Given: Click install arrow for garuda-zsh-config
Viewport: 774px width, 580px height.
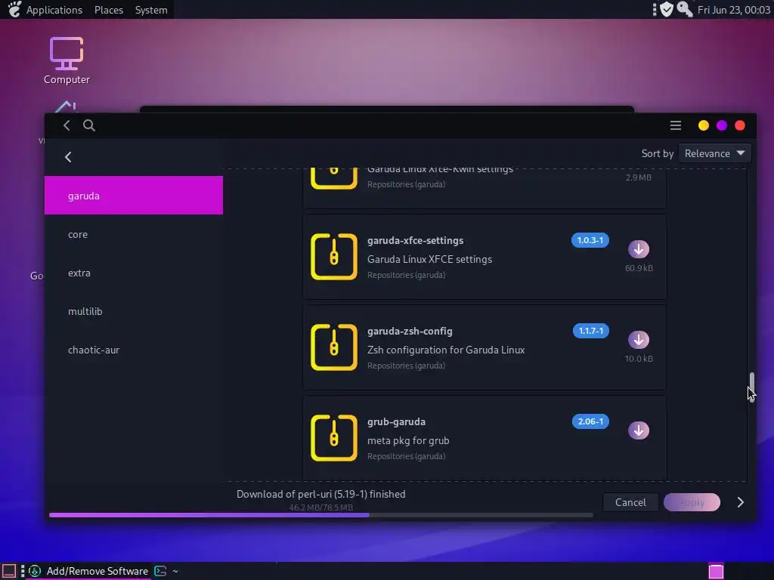Looking at the screenshot, I should click(x=638, y=340).
